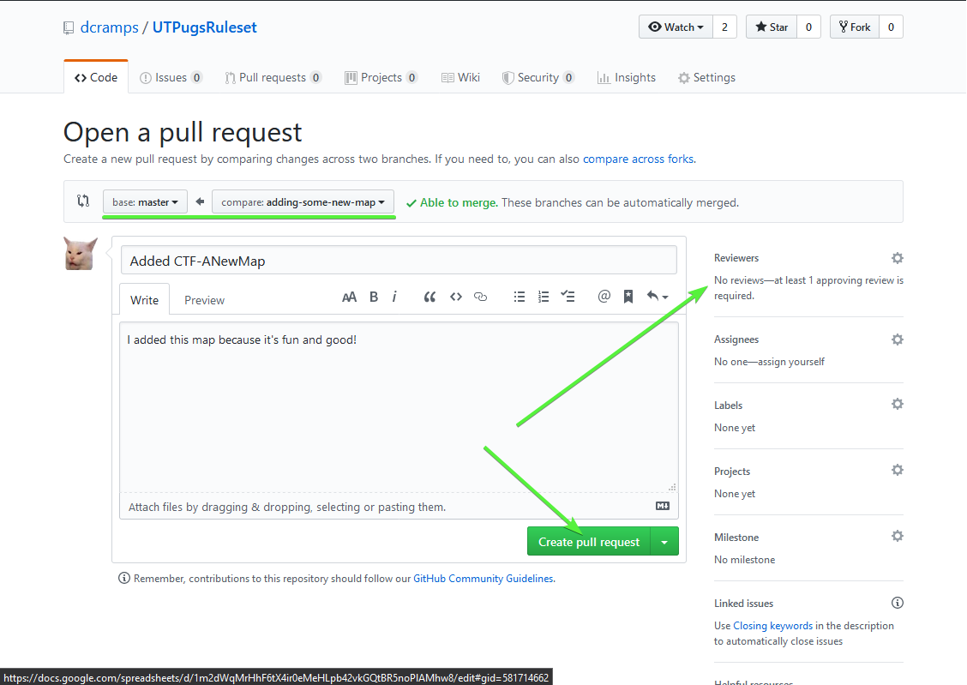Click the Markdown supported icon
967x685 pixels.
point(663,506)
